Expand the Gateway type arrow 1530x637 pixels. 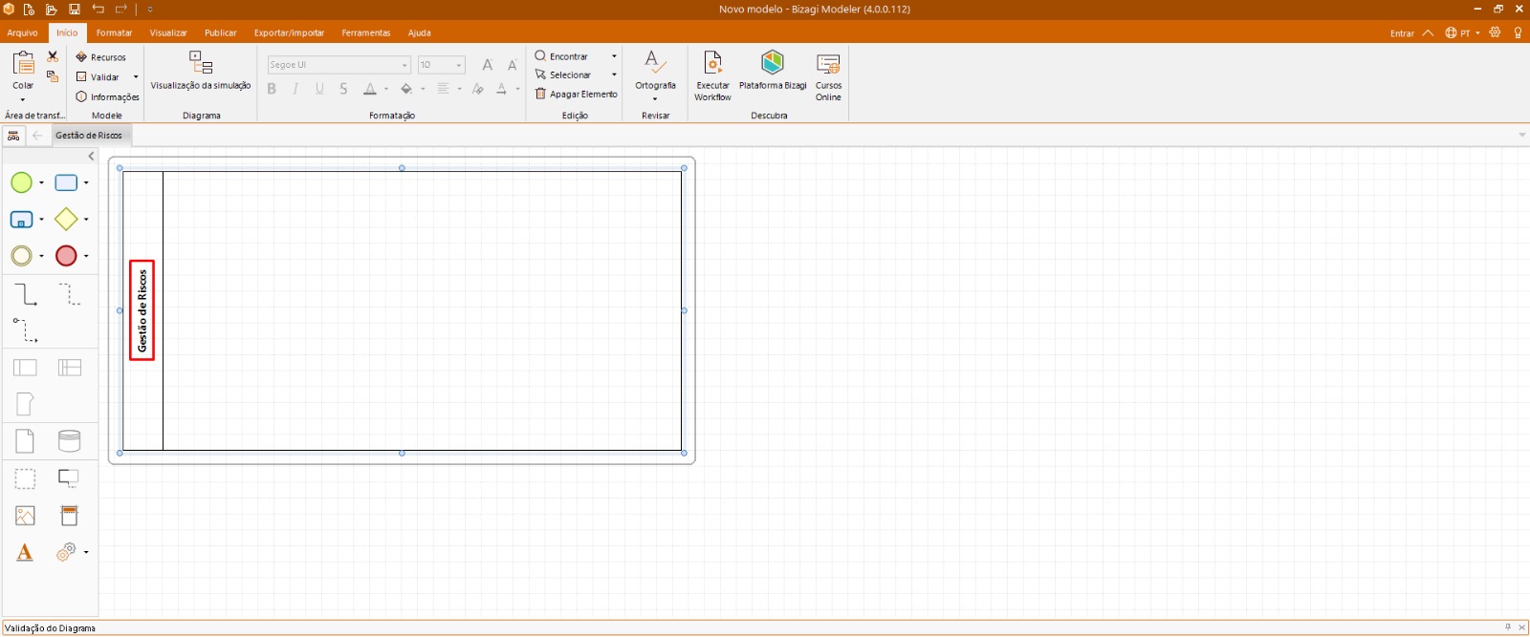pos(86,220)
